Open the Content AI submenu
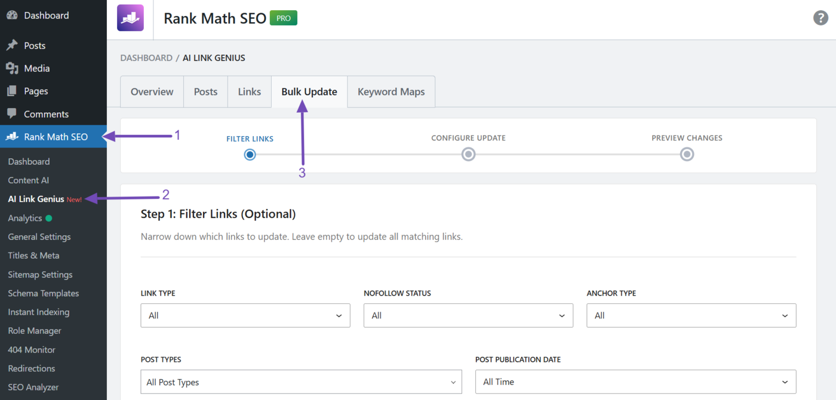Image resolution: width=836 pixels, height=400 pixels. point(29,180)
